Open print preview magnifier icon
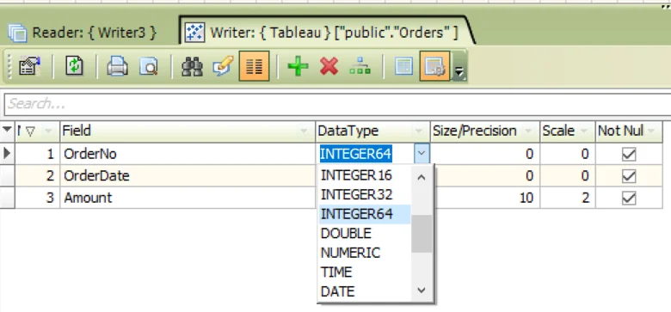The width and height of the screenshot is (671, 312). 149,66
